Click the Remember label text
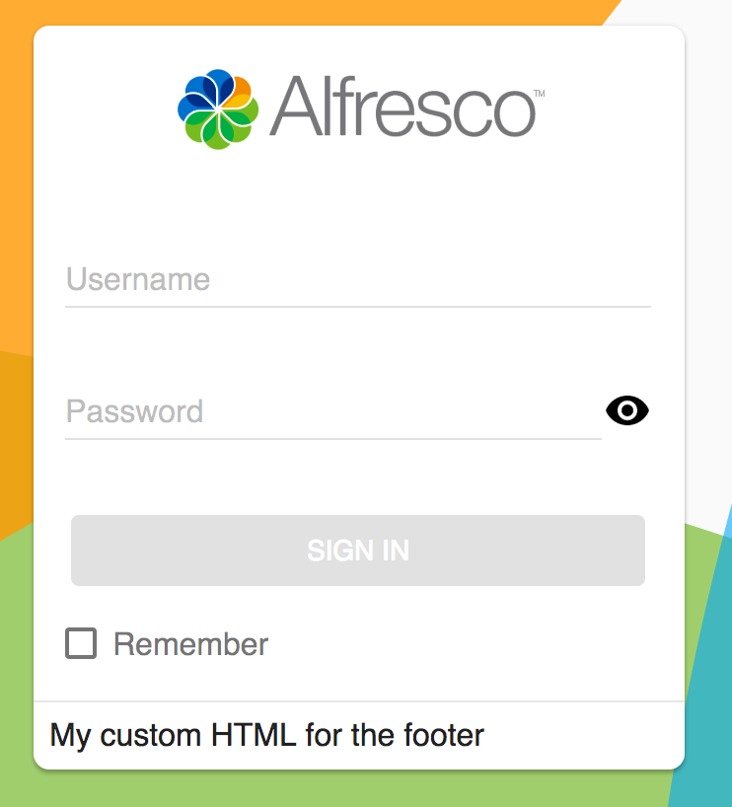The height and width of the screenshot is (807, 732). [x=191, y=644]
